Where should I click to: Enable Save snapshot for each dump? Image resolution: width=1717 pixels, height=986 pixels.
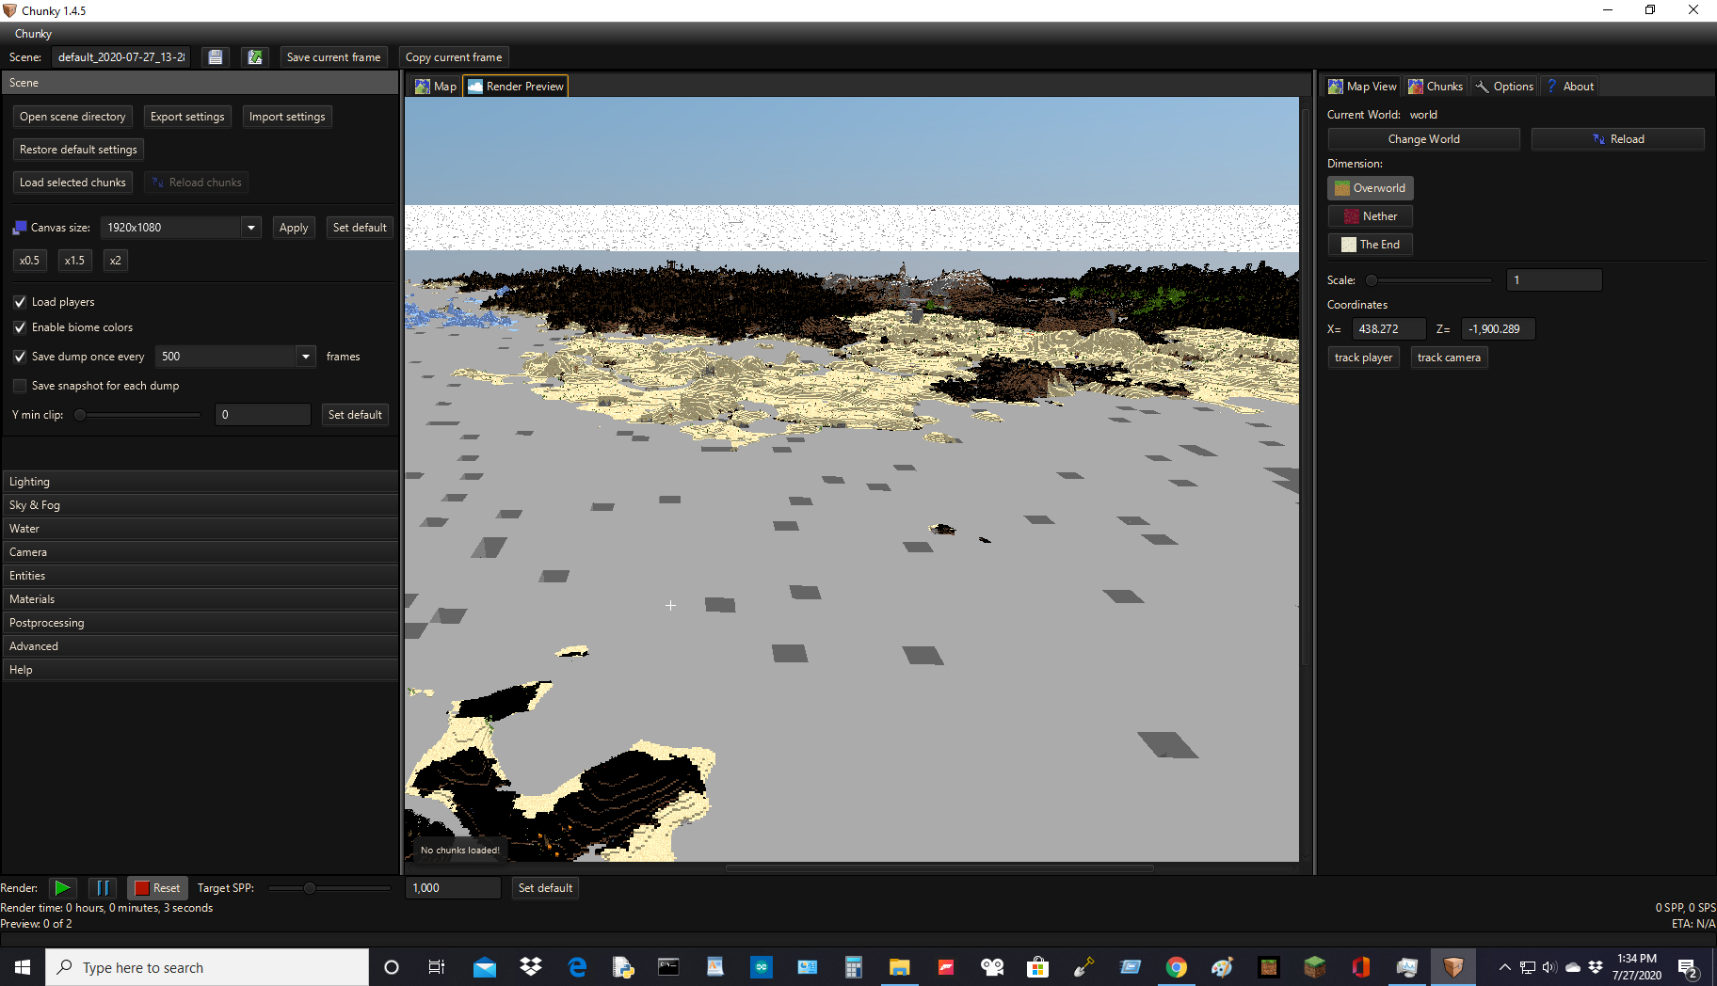coord(20,385)
